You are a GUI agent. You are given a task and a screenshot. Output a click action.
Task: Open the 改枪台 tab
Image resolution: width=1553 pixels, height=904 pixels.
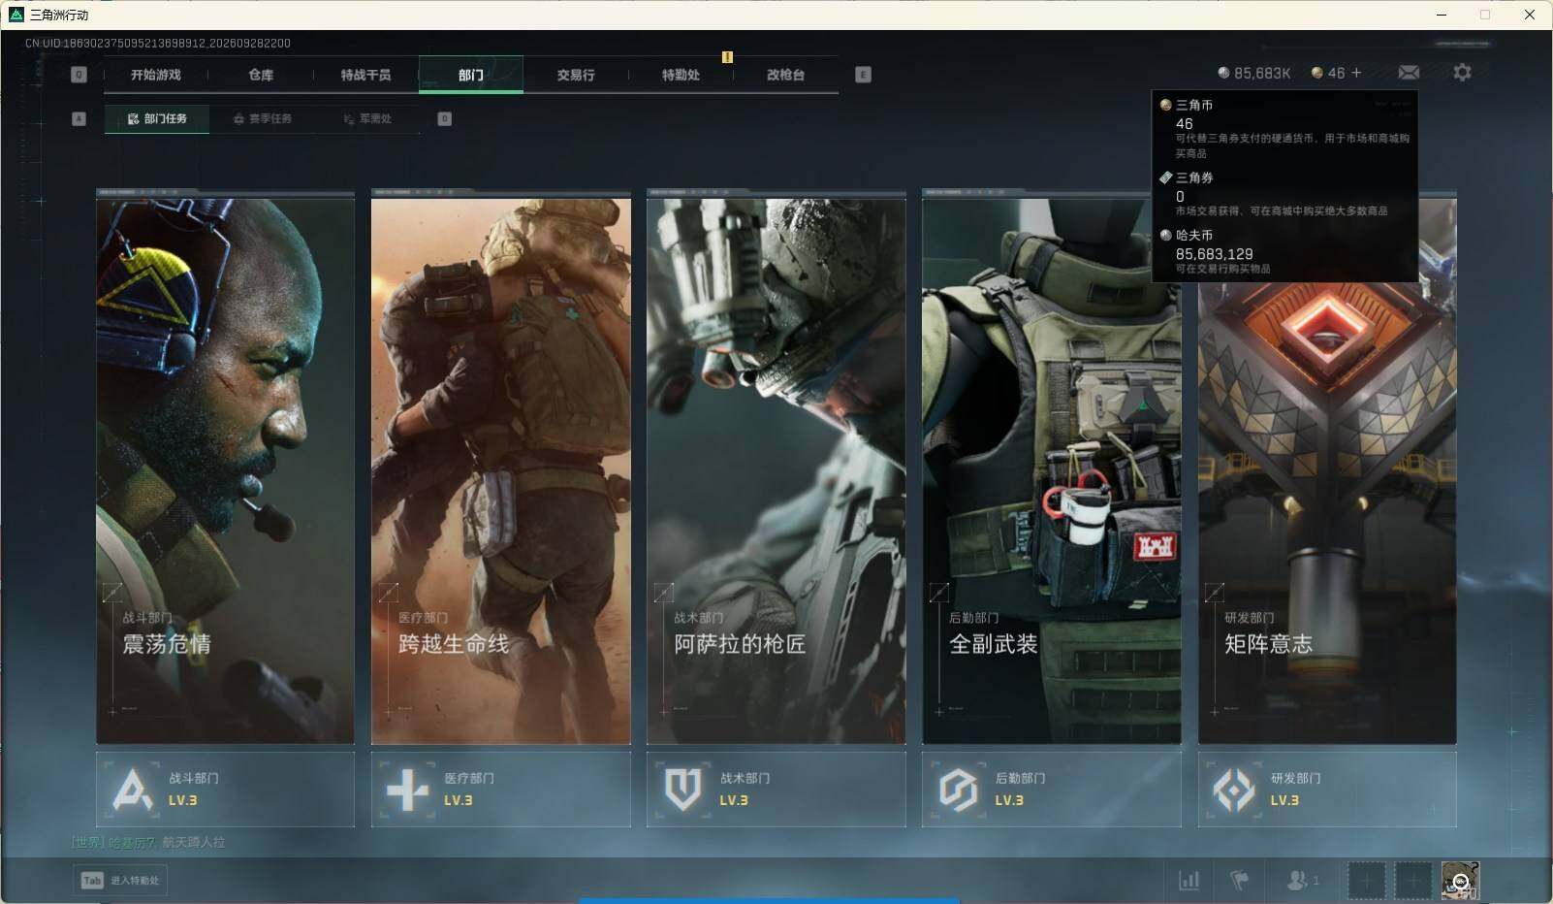pos(785,75)
